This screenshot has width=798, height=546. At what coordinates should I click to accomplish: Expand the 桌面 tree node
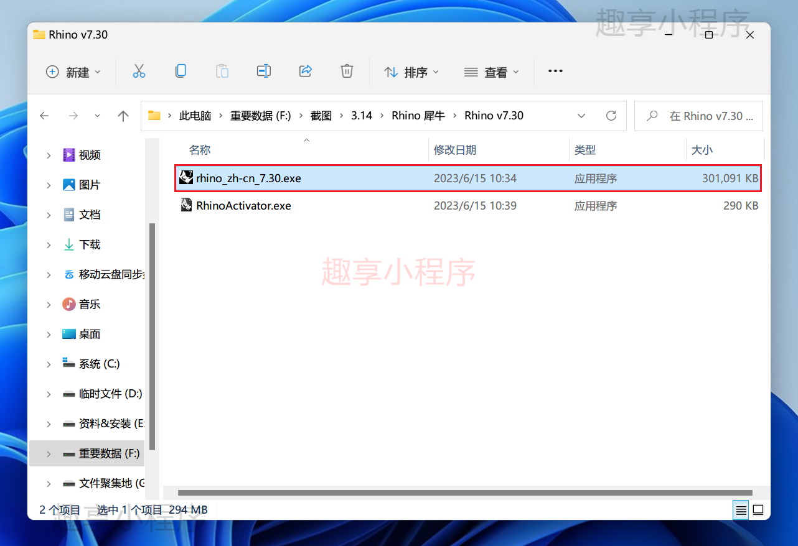[49, 334]
